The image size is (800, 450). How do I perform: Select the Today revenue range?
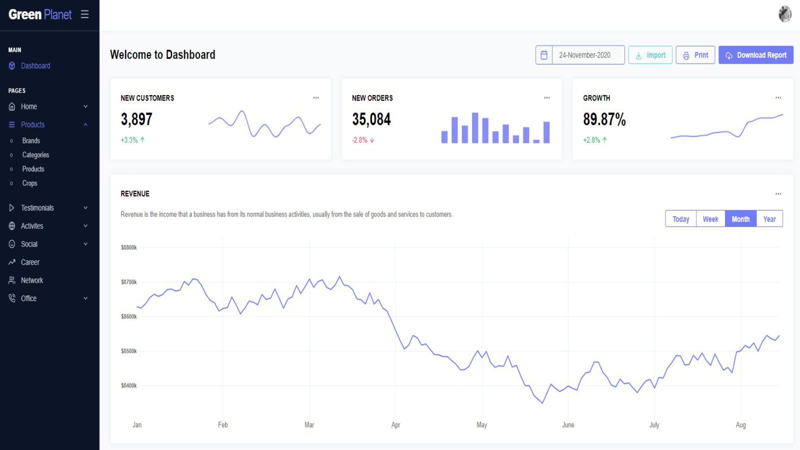[680, 219]
